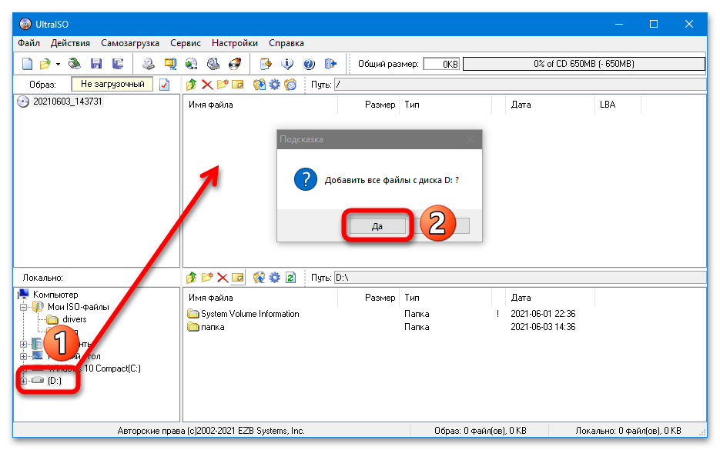Viewport: 720px width, 450px height.
Task: Click the Не загрузочный image type button
Action: (112, 85)
